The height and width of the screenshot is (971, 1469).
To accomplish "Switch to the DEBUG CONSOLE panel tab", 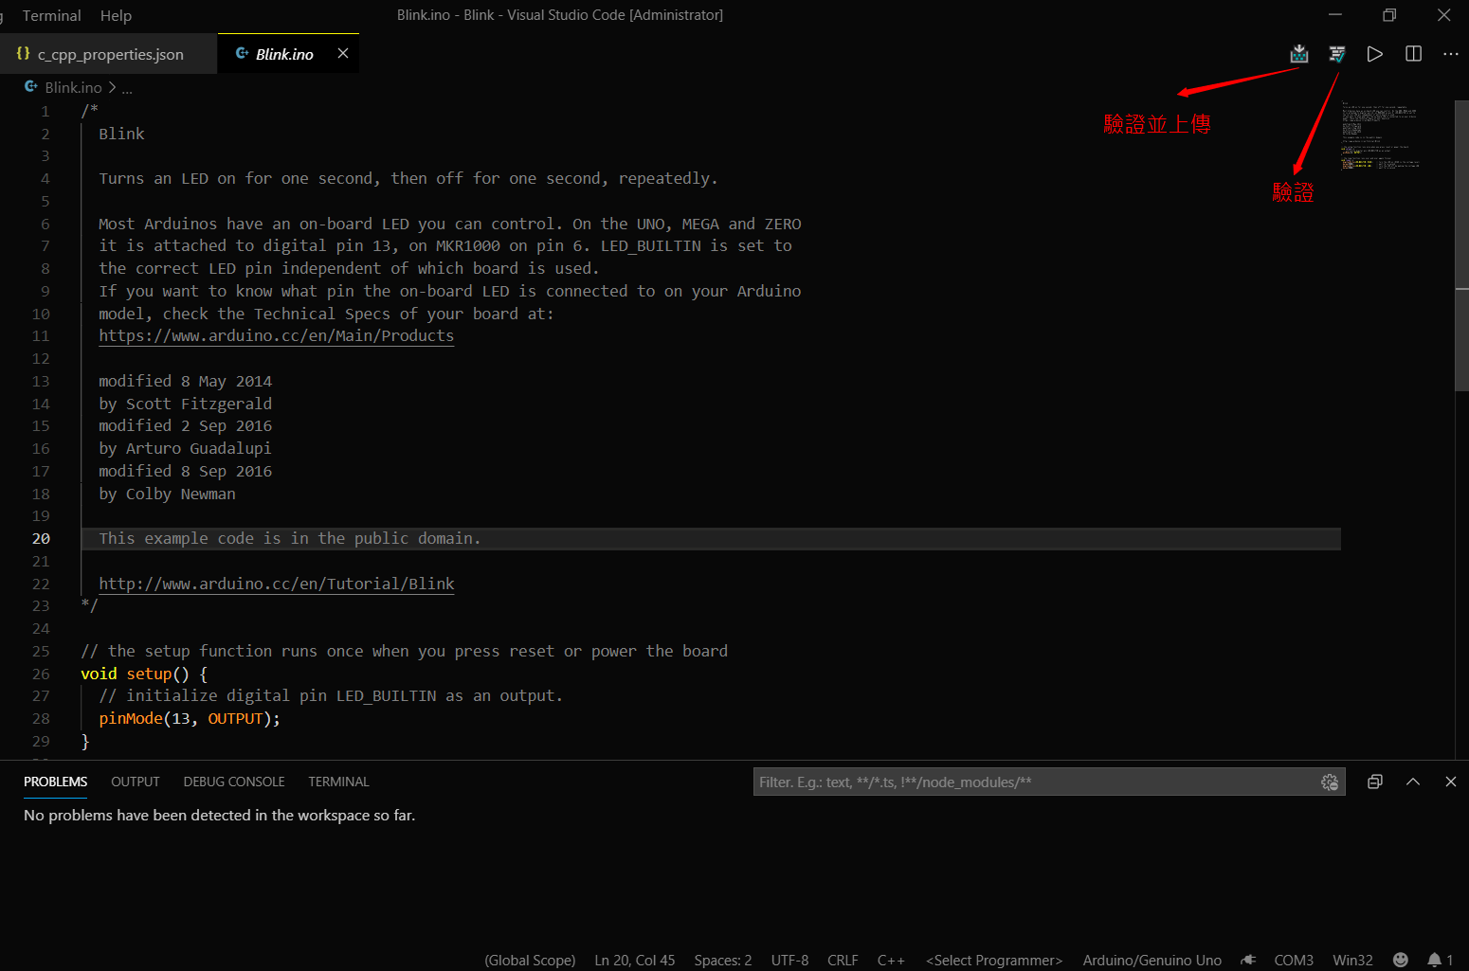I will click(x=234, y=782).
